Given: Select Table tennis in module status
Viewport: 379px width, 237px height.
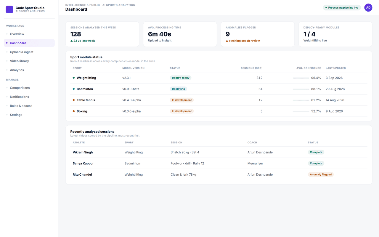Looking at the screenshot, I should 86,100.
